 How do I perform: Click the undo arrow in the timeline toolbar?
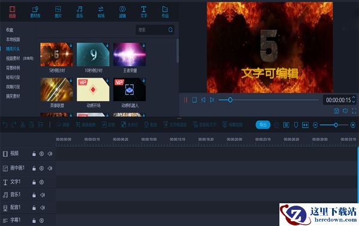pos(5,125)
